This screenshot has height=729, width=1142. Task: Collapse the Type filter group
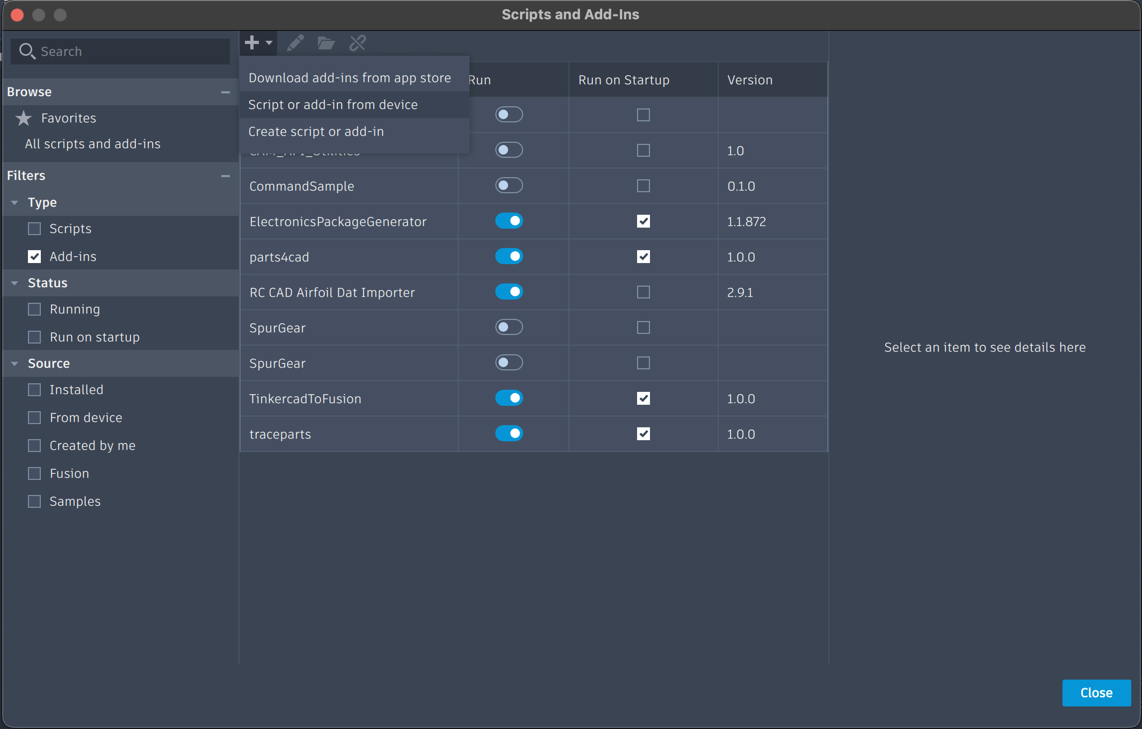pos(15,203)
